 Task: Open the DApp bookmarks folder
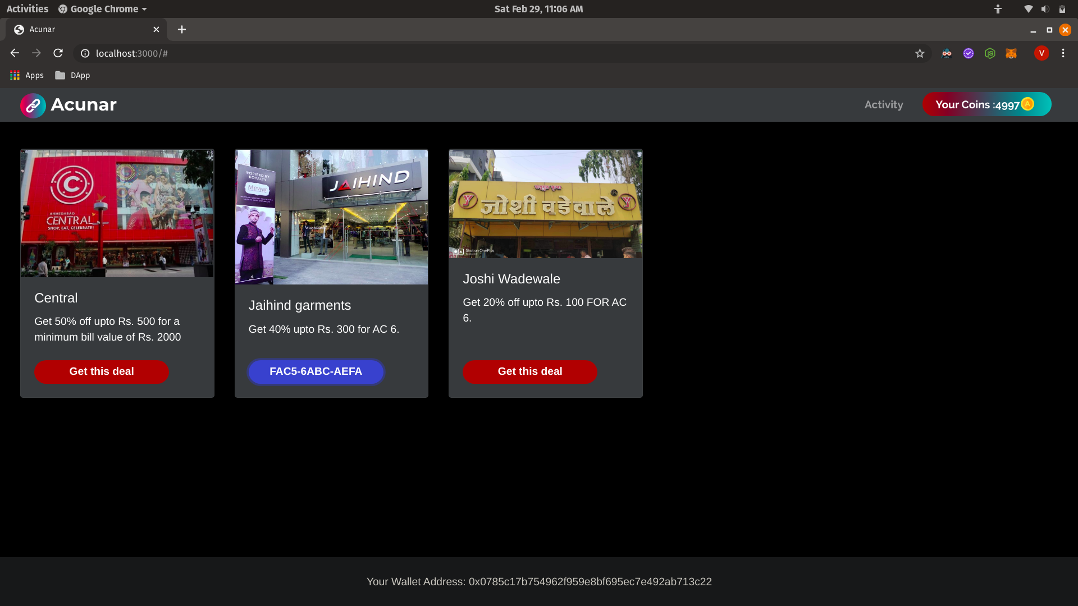point(73,75)
